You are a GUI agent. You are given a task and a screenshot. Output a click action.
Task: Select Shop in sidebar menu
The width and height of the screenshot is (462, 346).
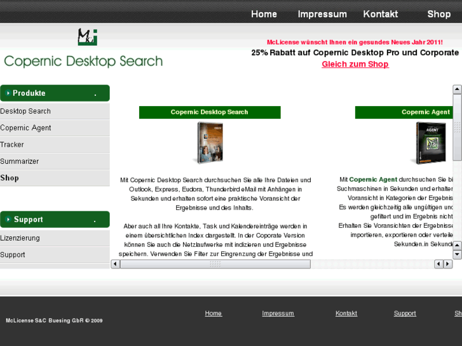[55, 178]
